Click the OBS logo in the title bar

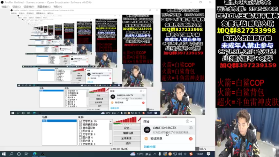[x=2, y=2]
